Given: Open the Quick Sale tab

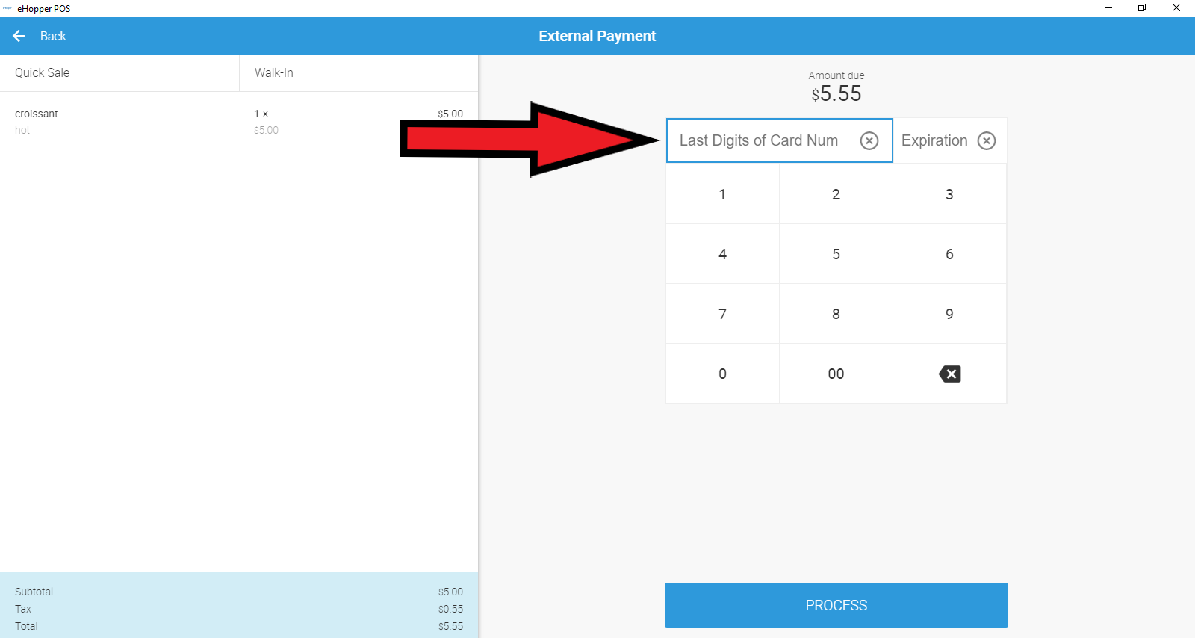Looking at the screenshot, I should [x=119, y=72].
